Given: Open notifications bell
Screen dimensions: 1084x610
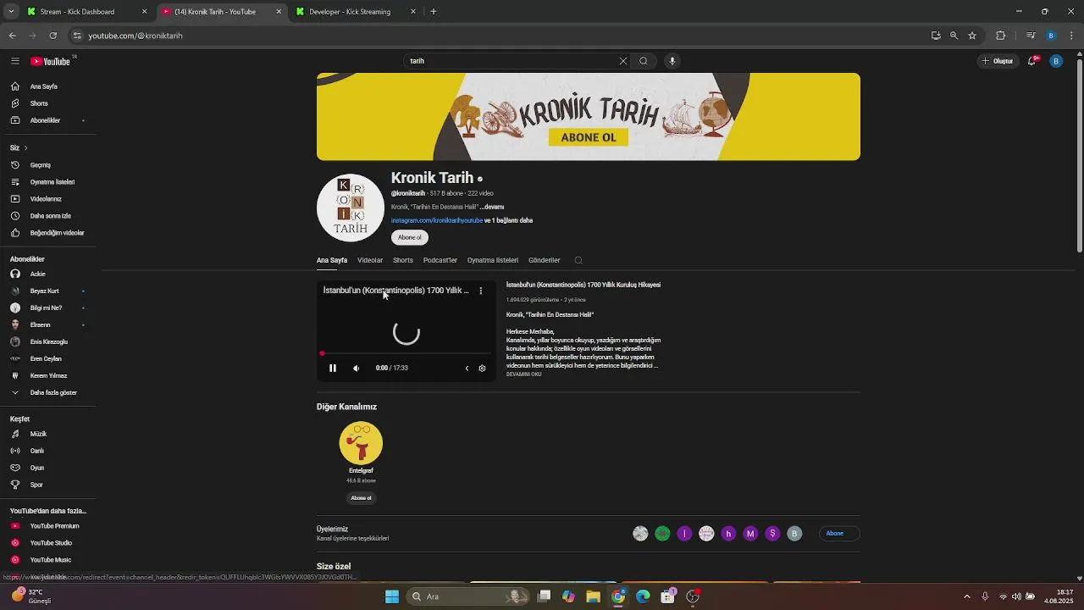Looking at the screenshot, I should tap(1032, 61).
